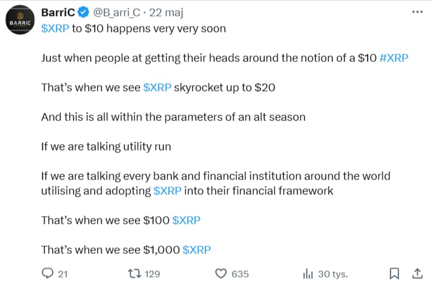Open the @B_arri_C handle link
Screen dimensions: 432x287
pos(121,13)
